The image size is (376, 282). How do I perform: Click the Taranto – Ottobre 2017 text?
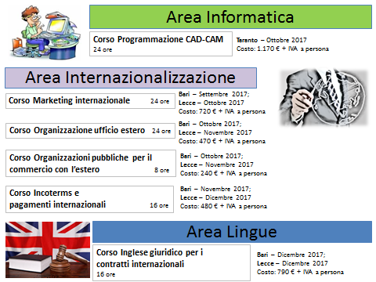(x=272, y=40)
